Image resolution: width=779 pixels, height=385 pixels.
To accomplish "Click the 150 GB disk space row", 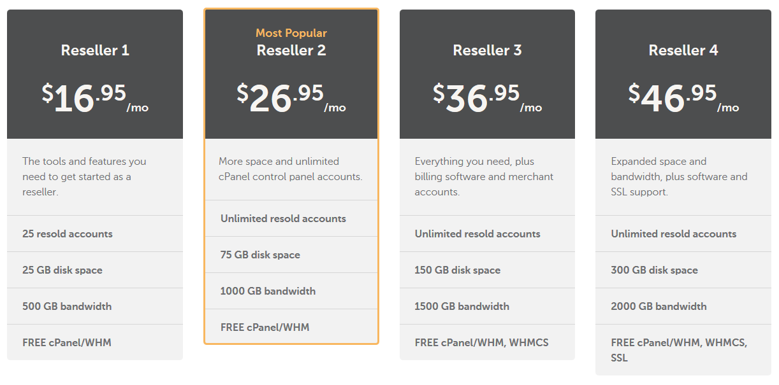I will click(486, 270).
